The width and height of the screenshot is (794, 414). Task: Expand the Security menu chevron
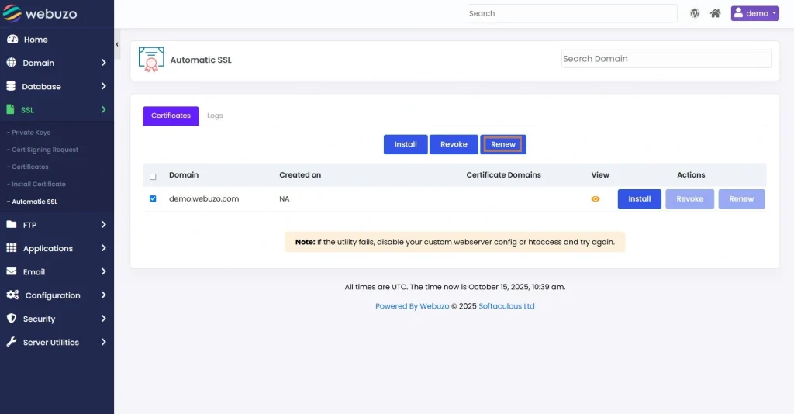(103, 319)
